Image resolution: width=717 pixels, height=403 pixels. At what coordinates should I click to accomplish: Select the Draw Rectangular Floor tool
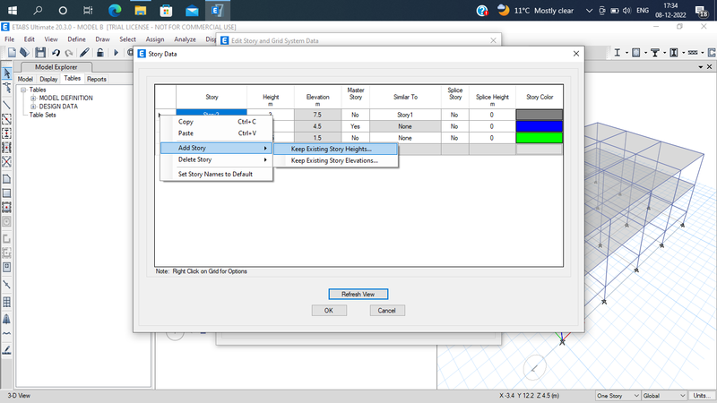click(7, 193)
